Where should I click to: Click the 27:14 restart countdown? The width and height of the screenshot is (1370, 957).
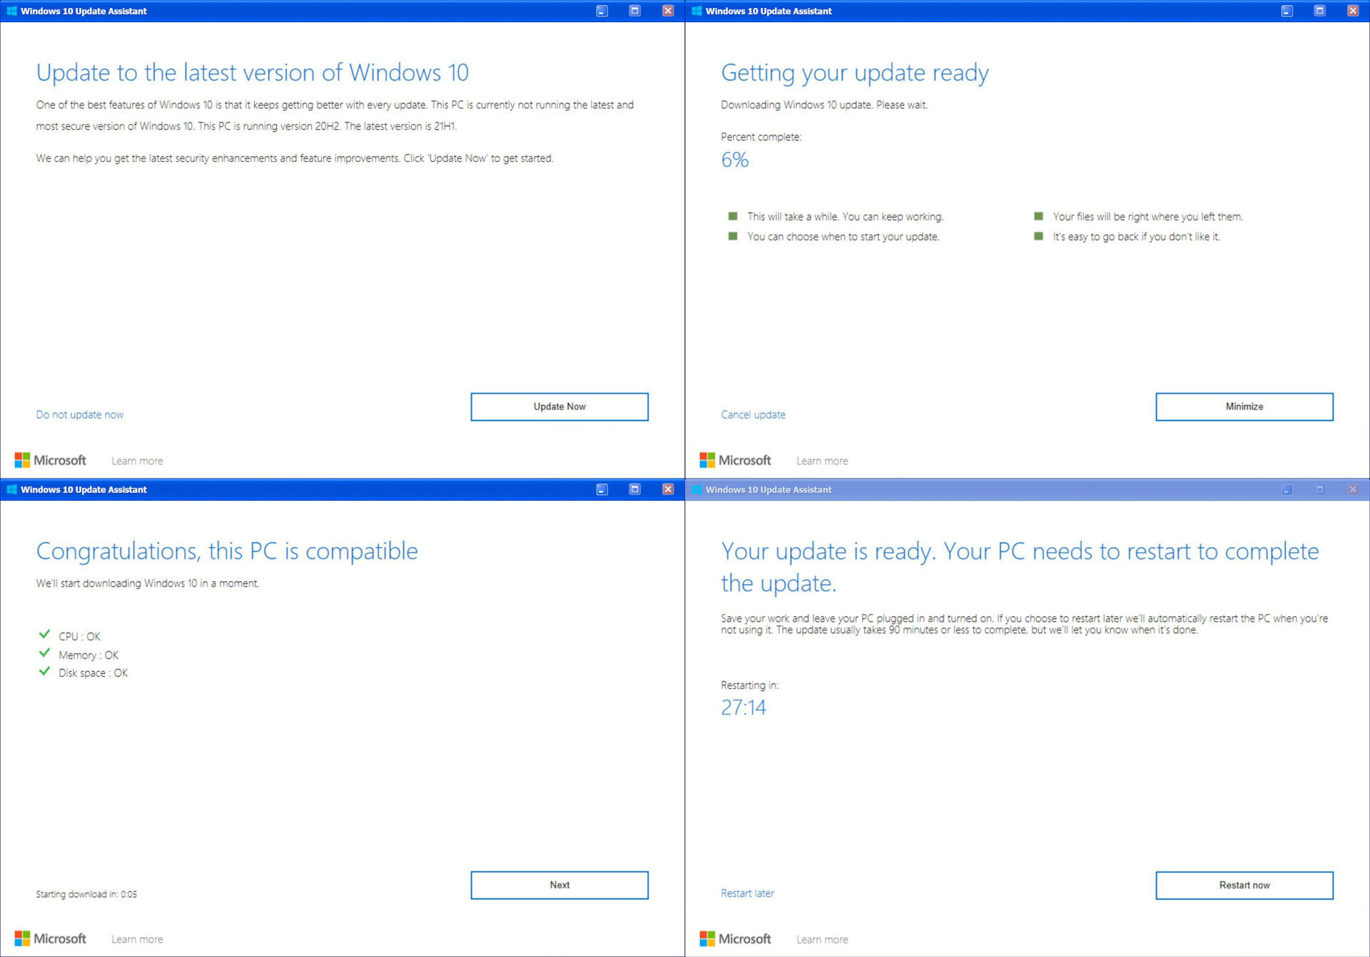744,707
